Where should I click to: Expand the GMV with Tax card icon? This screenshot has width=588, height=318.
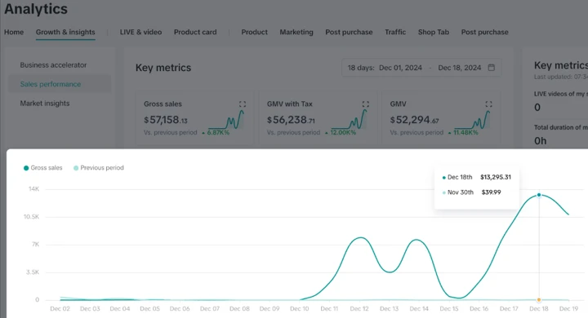point(366,104)
